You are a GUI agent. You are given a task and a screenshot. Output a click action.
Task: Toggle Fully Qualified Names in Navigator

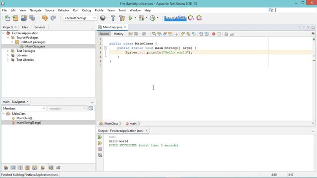(x=43, y=168)
